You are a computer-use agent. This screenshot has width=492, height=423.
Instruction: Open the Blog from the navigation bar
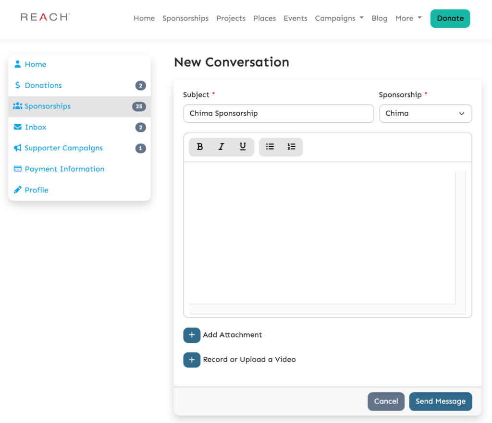pos(379,18)
